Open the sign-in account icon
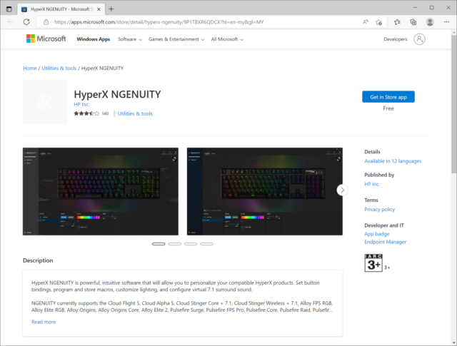 point(419,39)
